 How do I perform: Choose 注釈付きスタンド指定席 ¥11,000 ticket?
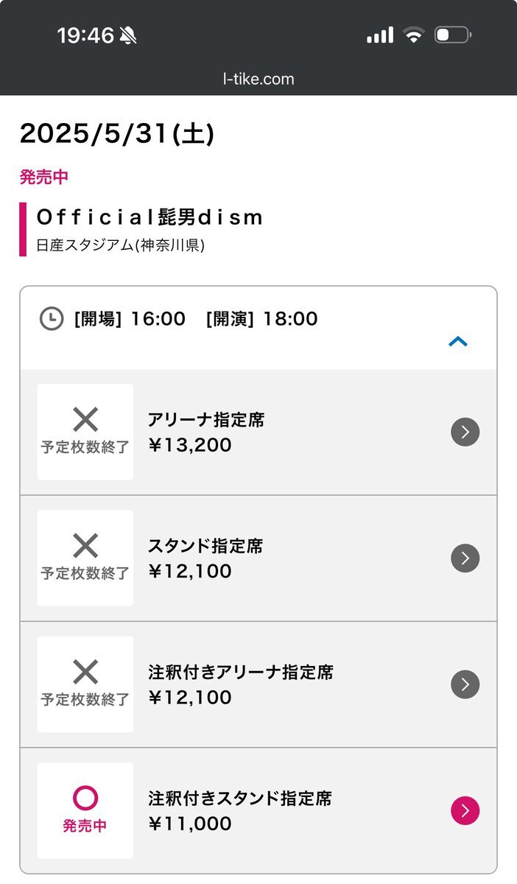(258, 810)
